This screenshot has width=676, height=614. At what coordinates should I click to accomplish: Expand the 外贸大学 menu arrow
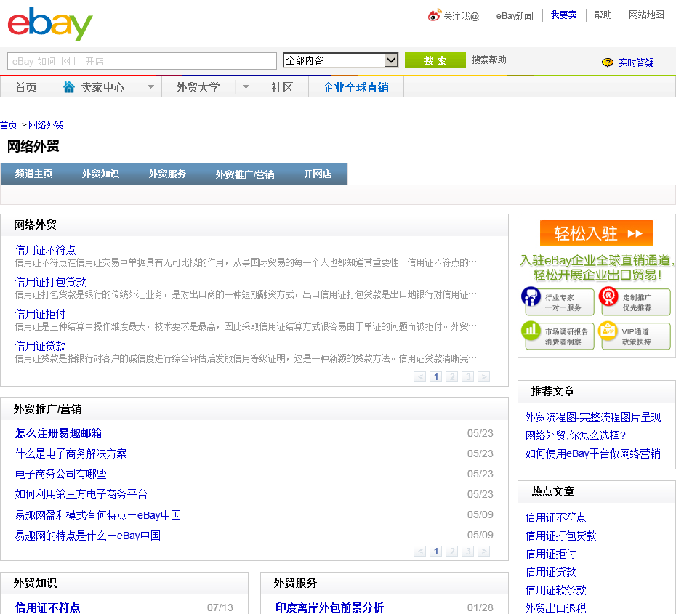(x=246, y=87)
